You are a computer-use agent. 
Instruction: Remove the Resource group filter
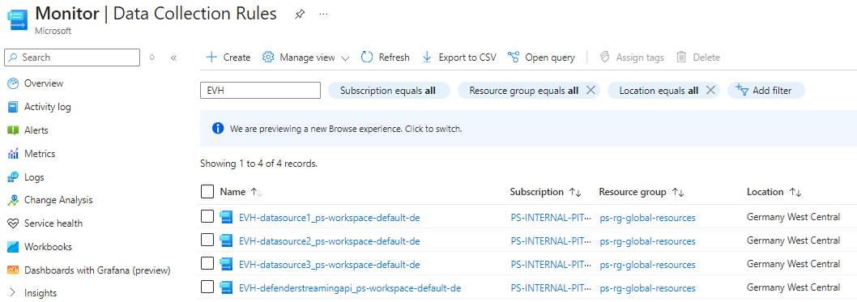click(x=591, y=91)
